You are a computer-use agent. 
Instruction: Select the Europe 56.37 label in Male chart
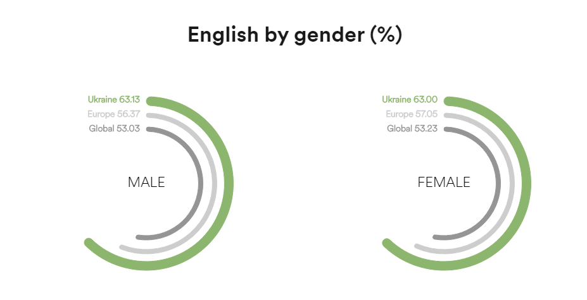pos(114,114)
